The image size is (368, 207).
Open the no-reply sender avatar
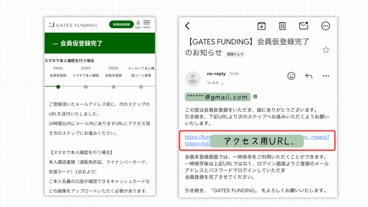[x=193, y=79]
